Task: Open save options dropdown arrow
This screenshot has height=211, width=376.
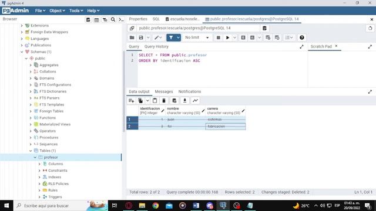Action: click(148, 38)
